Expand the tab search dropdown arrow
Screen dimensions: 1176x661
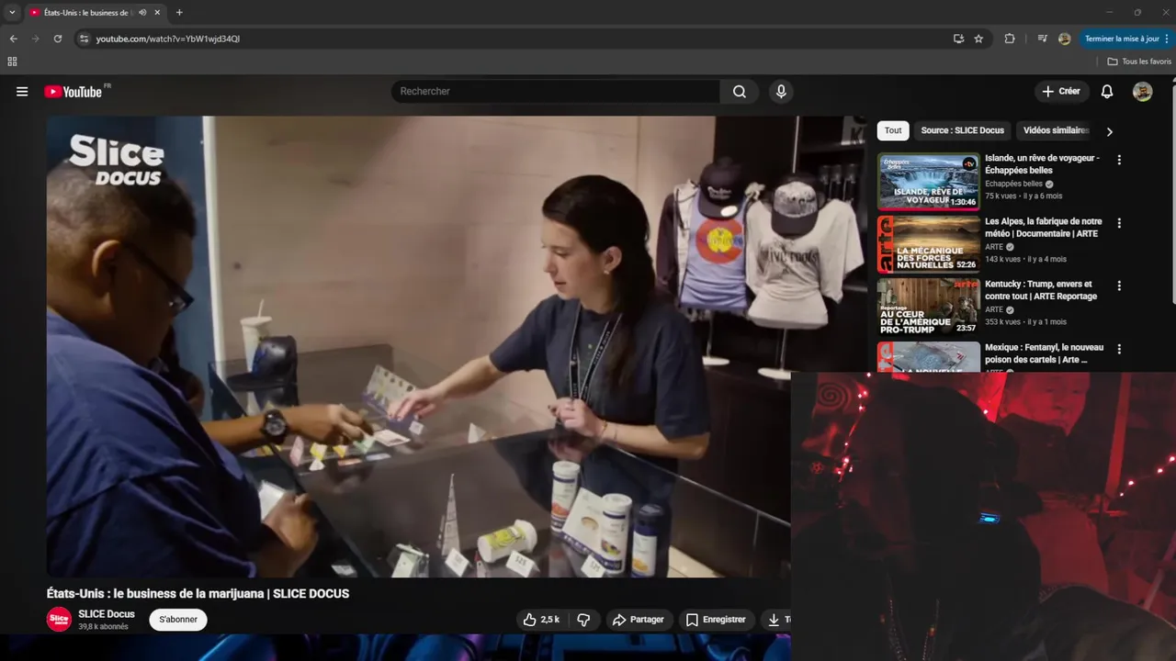click(12, 13)
